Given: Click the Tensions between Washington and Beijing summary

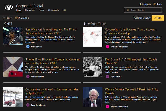Looking at the screenshot, I should (x=133, y=39).
